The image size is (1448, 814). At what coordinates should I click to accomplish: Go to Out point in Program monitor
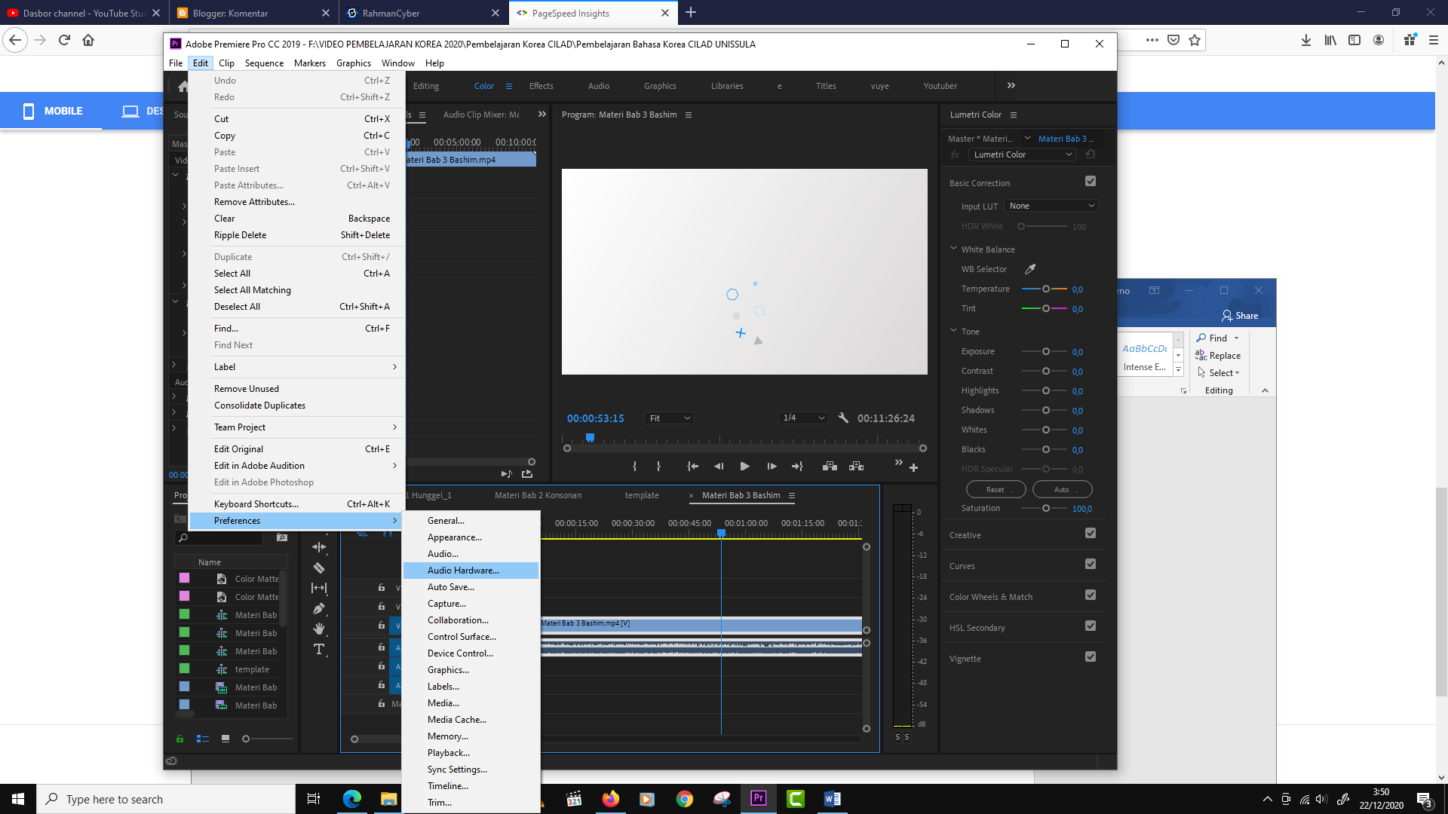click(x=797, y=467)
